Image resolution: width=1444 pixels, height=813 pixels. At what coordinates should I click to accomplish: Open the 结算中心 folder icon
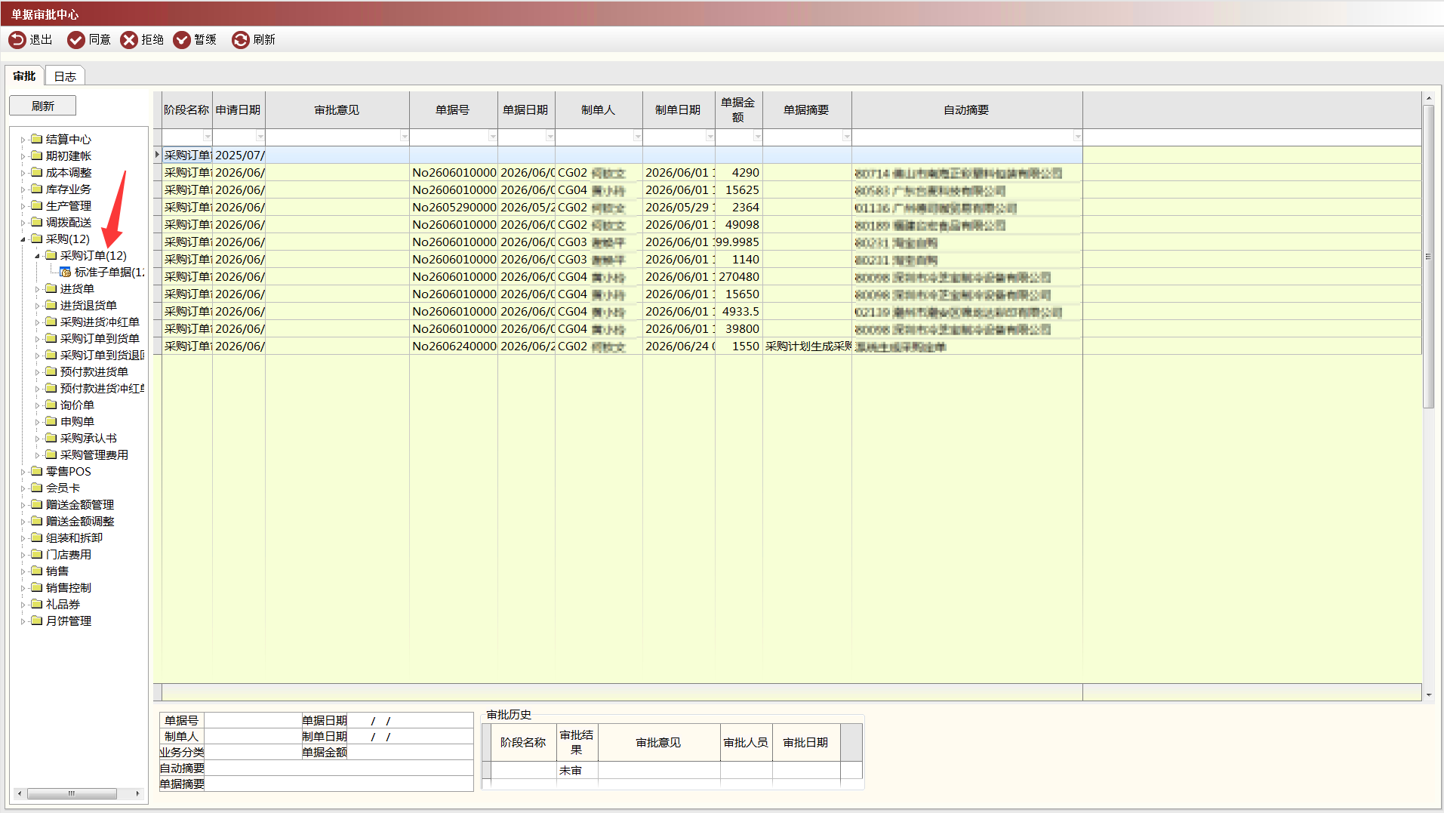(36, 139)
